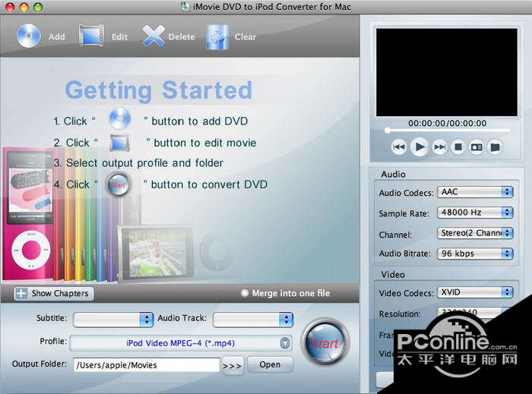Click the Audio section header
Viewport: 532px width, 394px height.
point(393,174)
